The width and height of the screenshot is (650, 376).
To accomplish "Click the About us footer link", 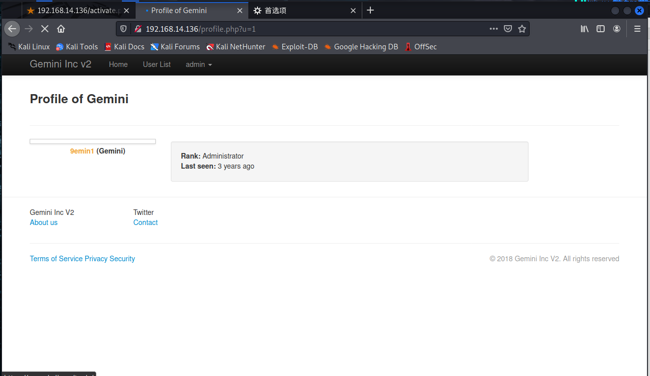I will tap(44, 222).
